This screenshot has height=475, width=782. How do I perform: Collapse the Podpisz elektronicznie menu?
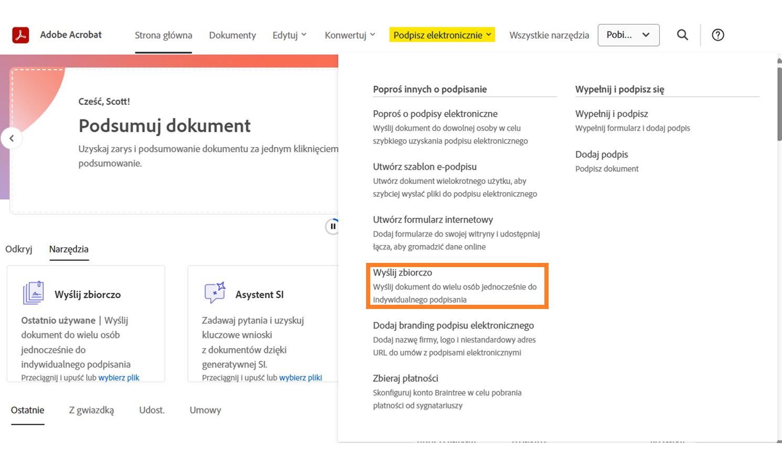(x=442, y=35)
